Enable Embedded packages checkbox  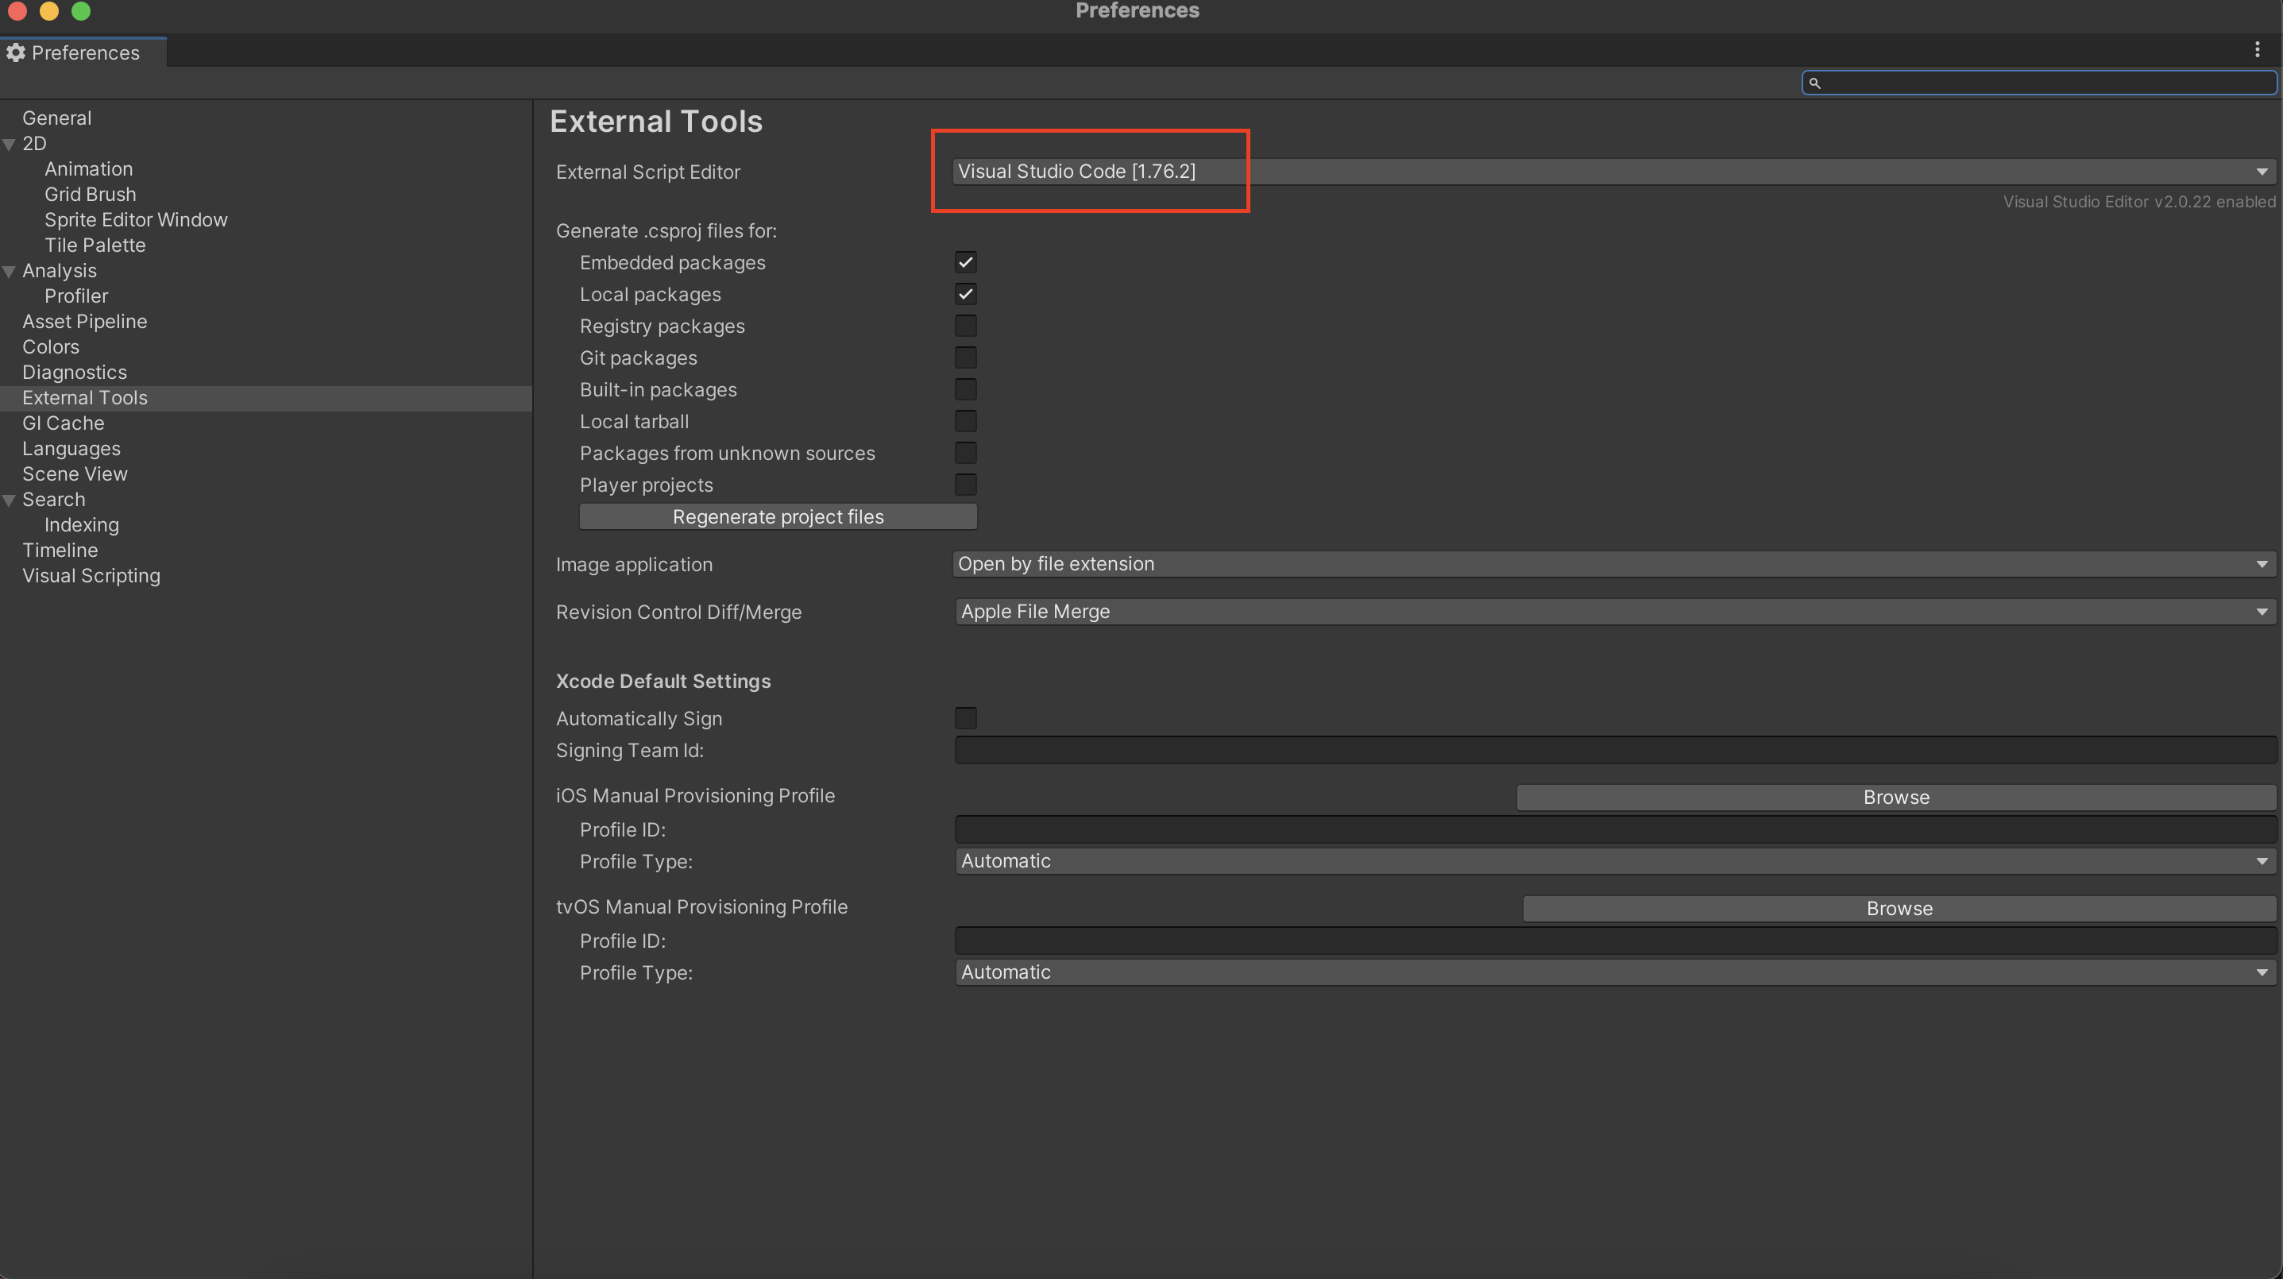click(x=965, y=262)
